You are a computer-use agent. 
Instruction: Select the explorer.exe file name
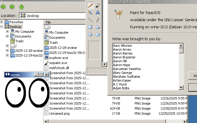[59, 58]
